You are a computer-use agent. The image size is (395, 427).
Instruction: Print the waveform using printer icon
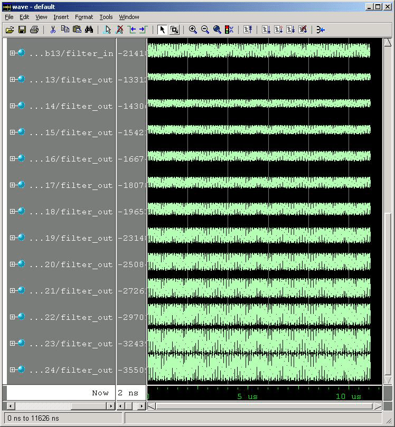[34, 30]
